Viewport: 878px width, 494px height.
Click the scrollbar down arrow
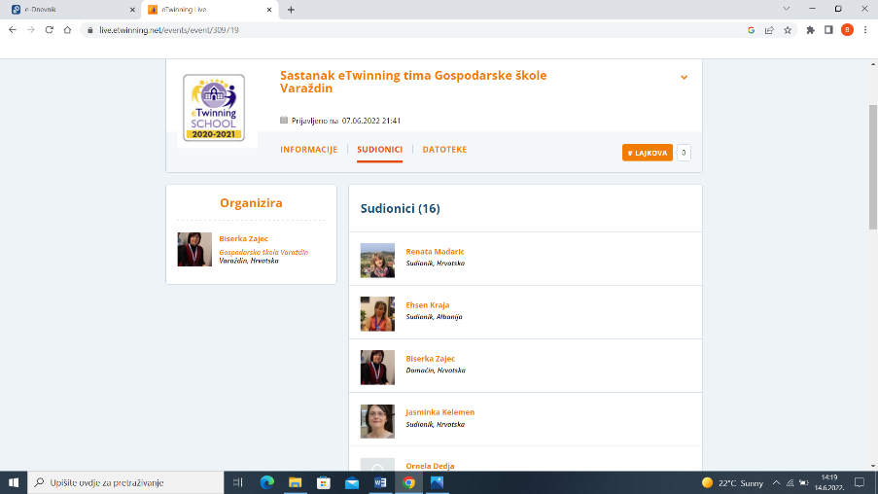873,466
